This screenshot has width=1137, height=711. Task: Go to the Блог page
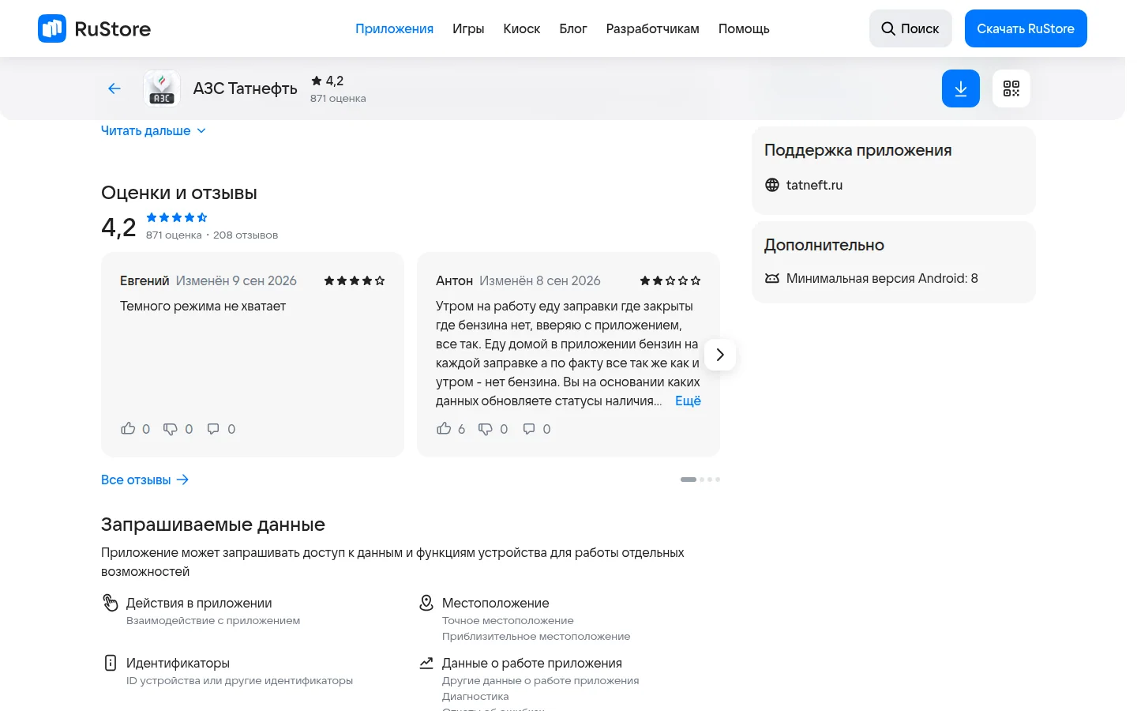click(573, 28)
